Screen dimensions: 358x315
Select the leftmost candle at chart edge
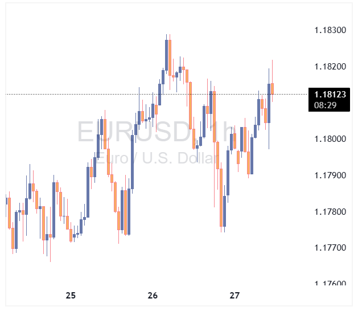pyautogui.click(x=6, y=201)
